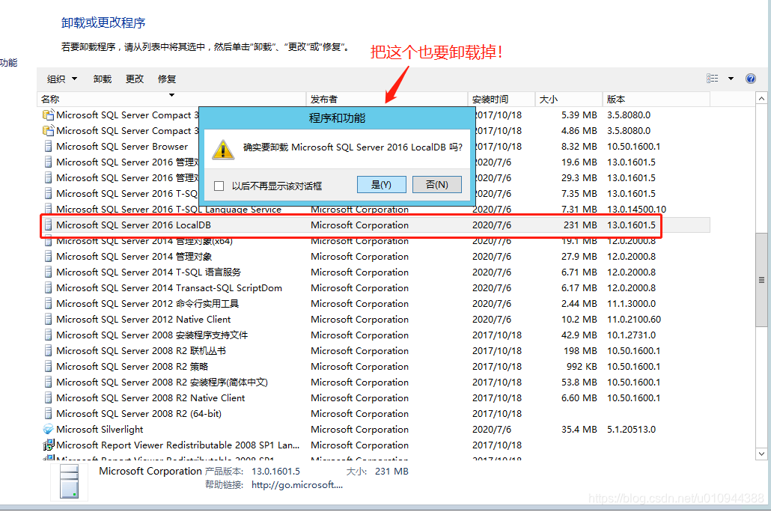Click icon of SQL Server Compact 5.39 MB row
The width and height of the screenshot is (771, 512).
click(48, 115)
